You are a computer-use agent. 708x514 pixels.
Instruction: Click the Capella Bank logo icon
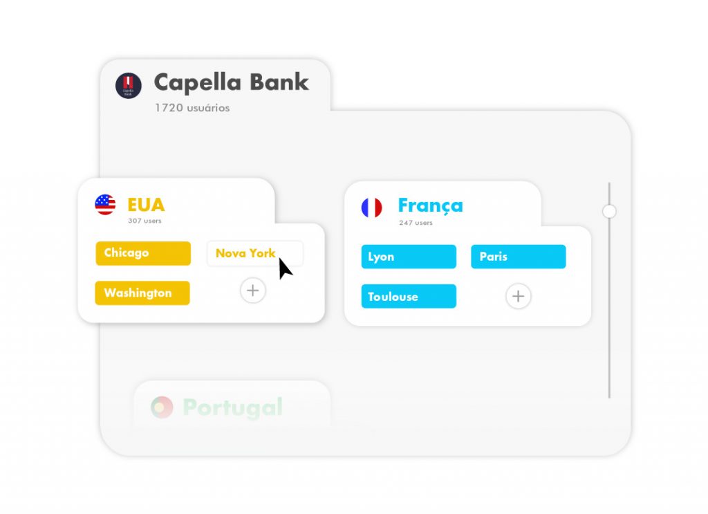click(x=128, y=85)
